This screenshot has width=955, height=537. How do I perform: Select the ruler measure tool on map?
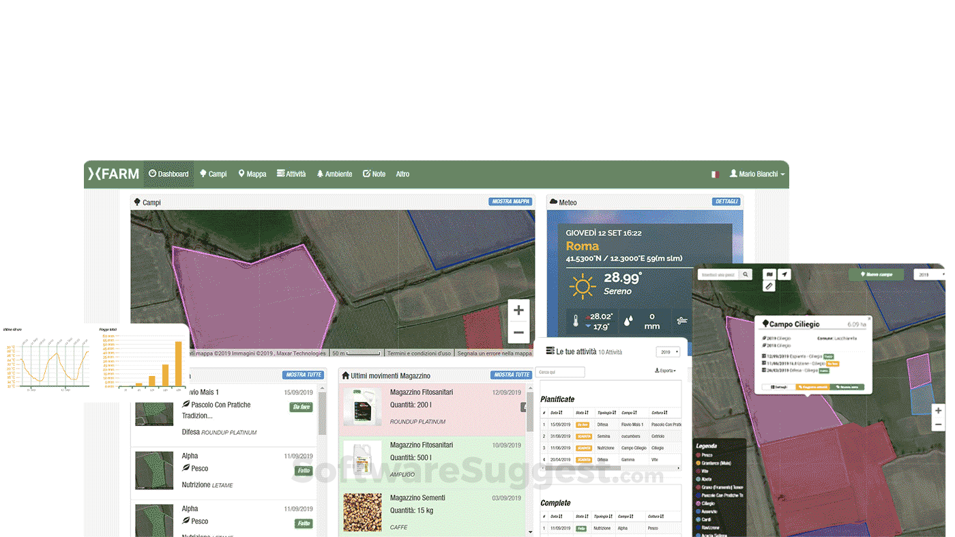[x=769, y=287]
